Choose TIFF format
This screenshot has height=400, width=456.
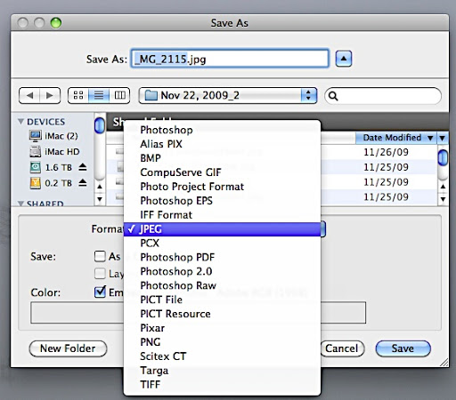tap(222, 385)
